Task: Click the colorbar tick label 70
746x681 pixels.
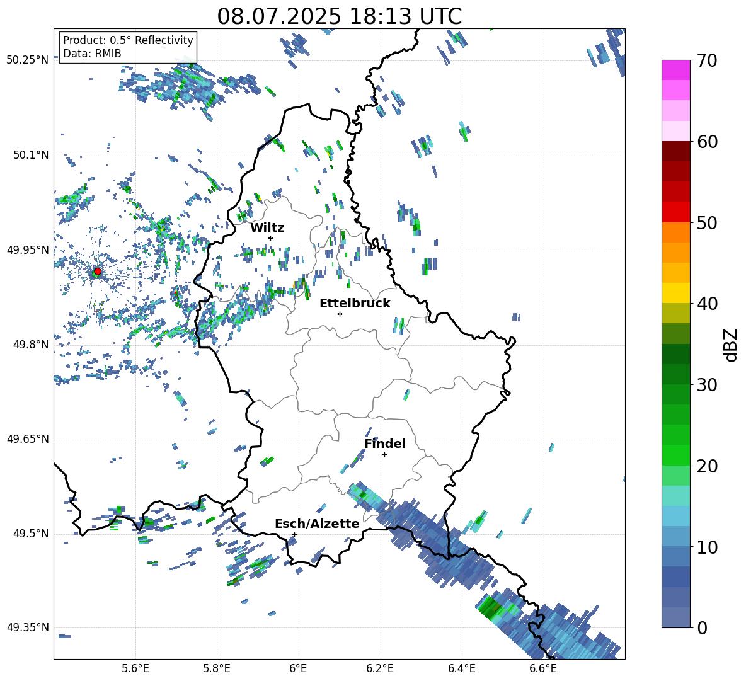Action: (x=707, y=61)
